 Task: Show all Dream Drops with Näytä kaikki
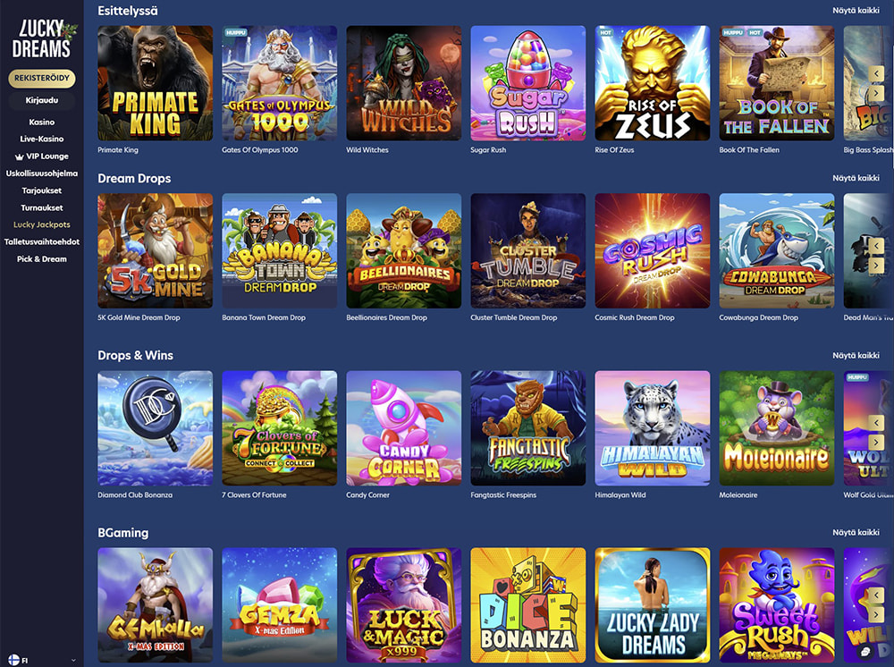856,178
